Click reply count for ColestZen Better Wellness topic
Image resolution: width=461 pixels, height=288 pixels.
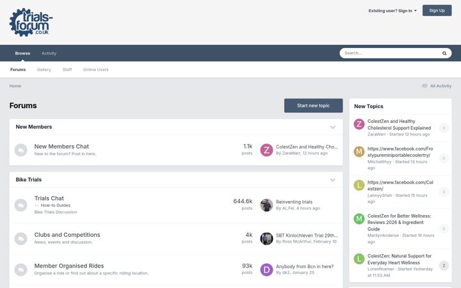pyautogui.click(x=444, y=228)
